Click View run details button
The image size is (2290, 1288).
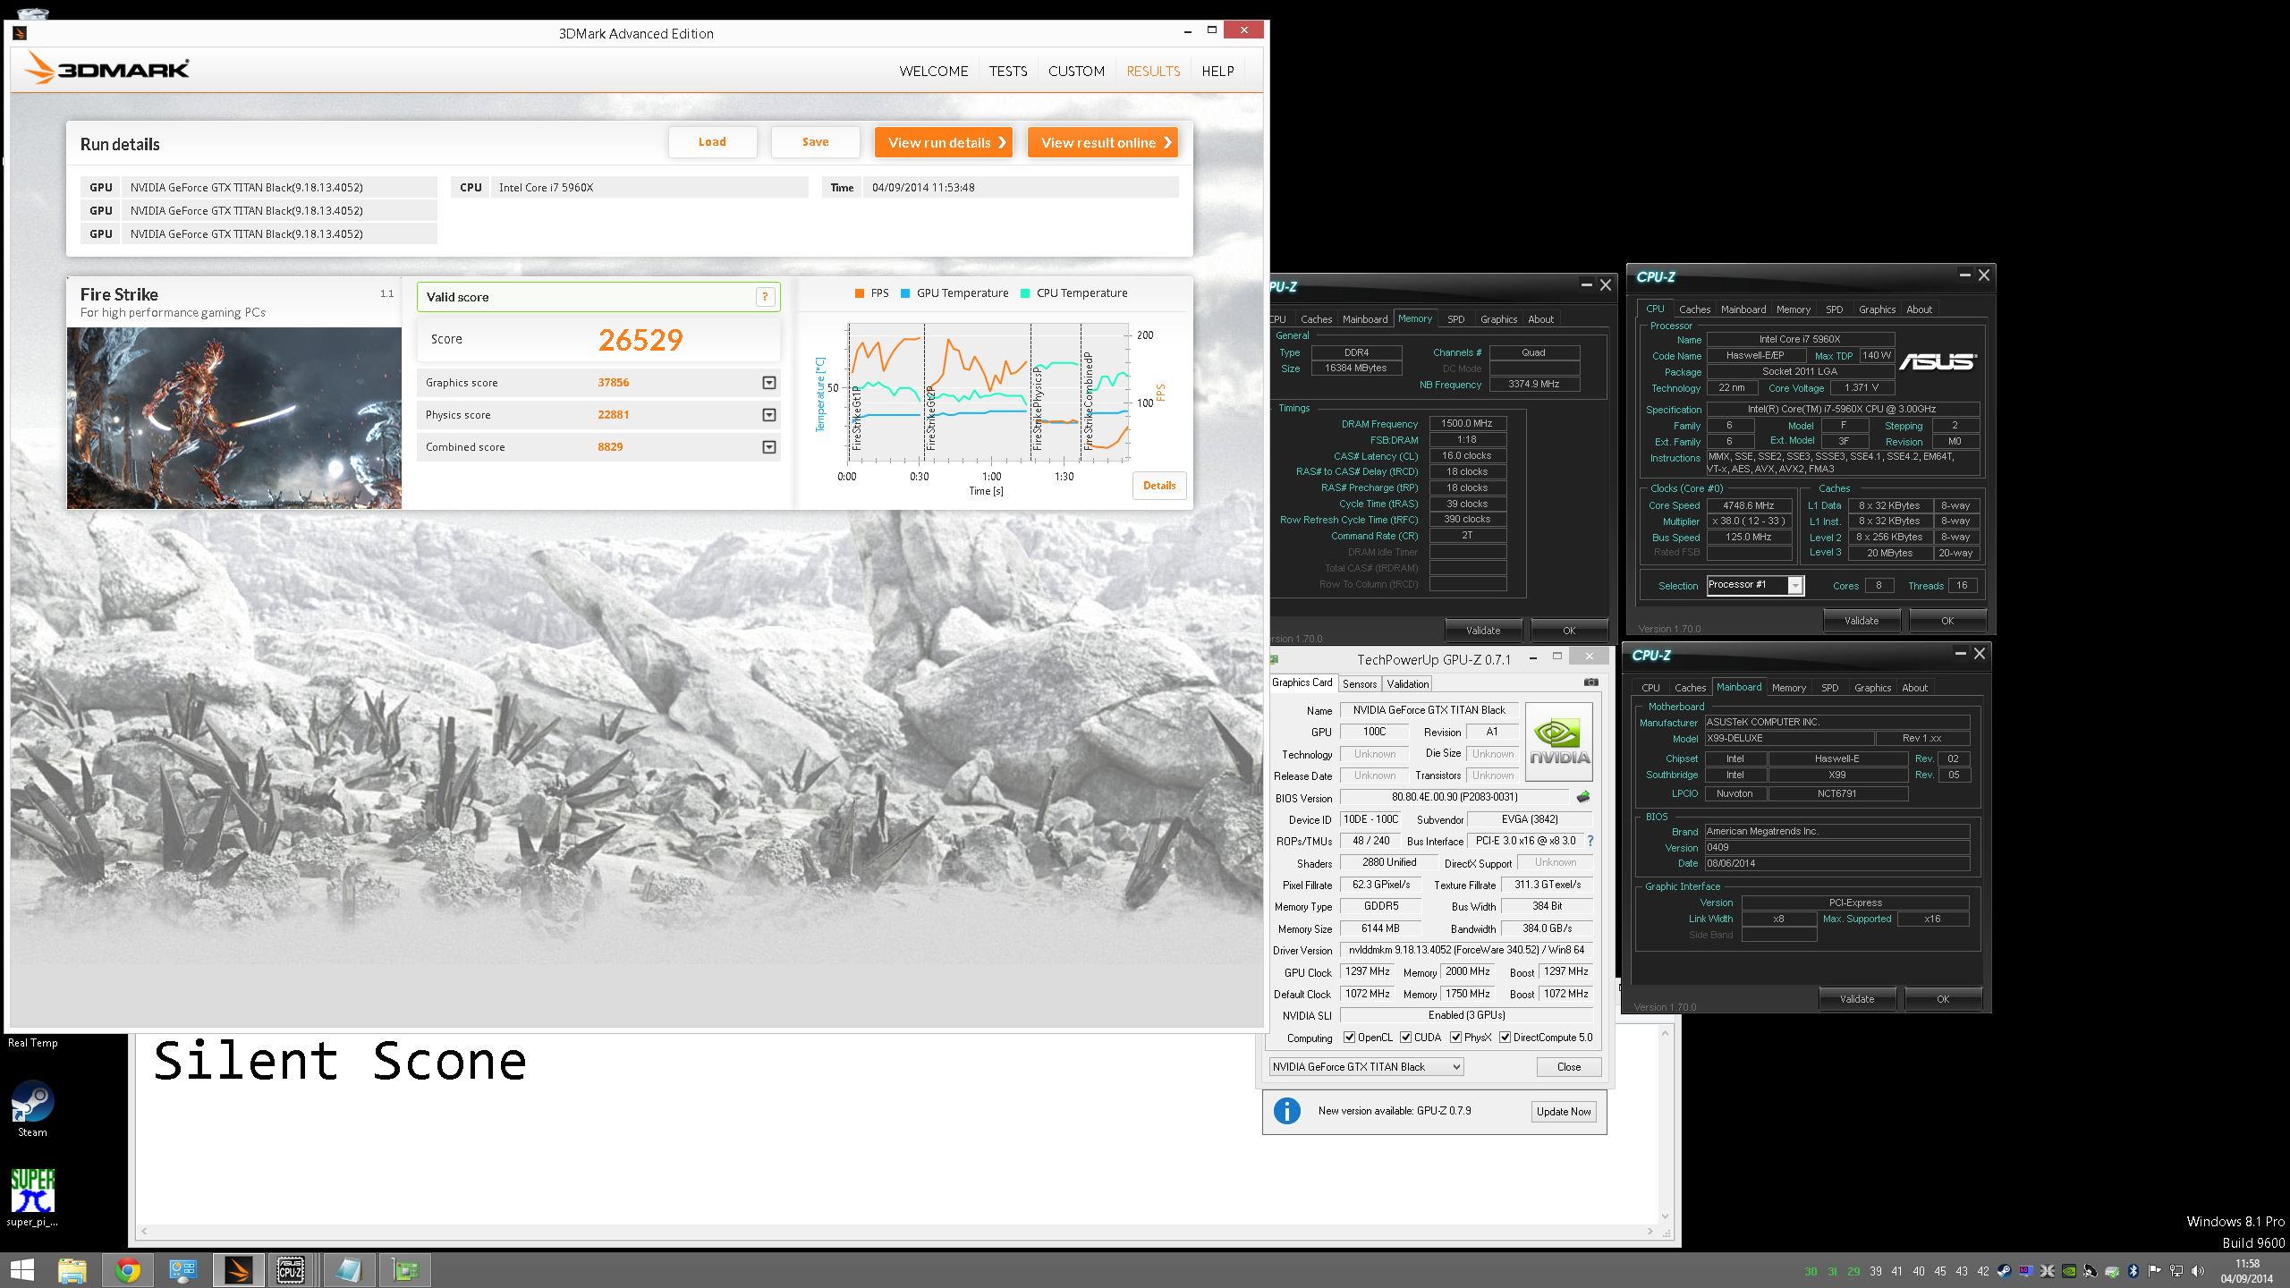[944, 143]
